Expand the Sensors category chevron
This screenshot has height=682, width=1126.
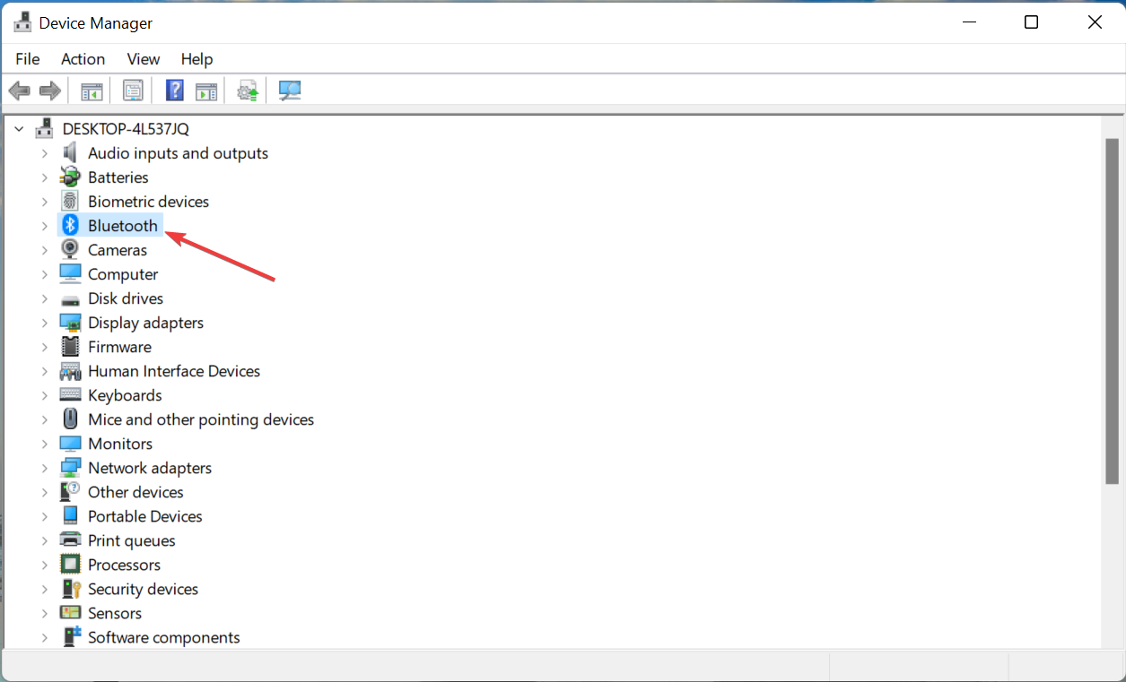tap(44, 613)
